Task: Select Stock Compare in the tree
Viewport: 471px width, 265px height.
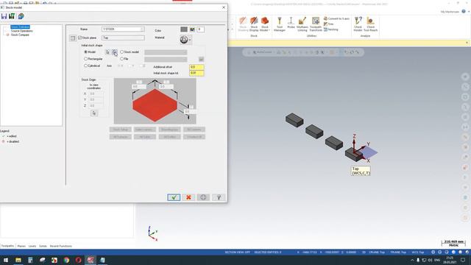Action: pyautogui.click(x=20, y=35)
